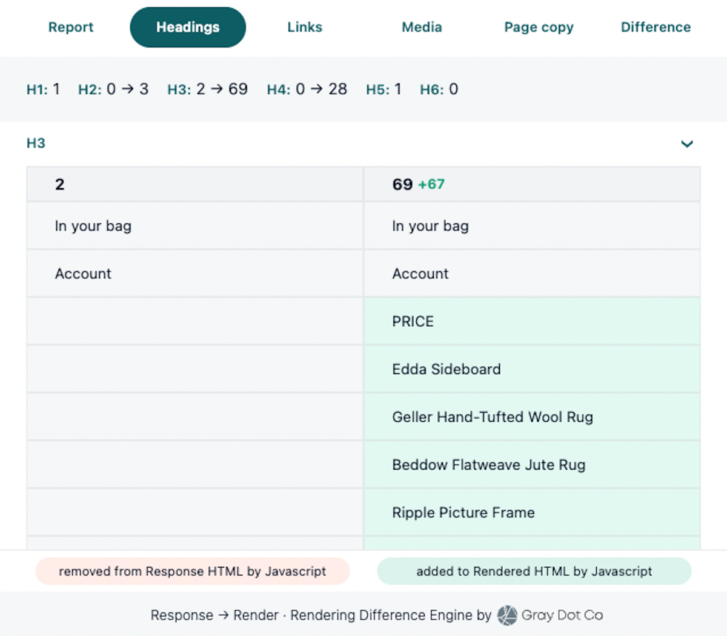Select the H2 heading count filter

[x=113, y=89]
